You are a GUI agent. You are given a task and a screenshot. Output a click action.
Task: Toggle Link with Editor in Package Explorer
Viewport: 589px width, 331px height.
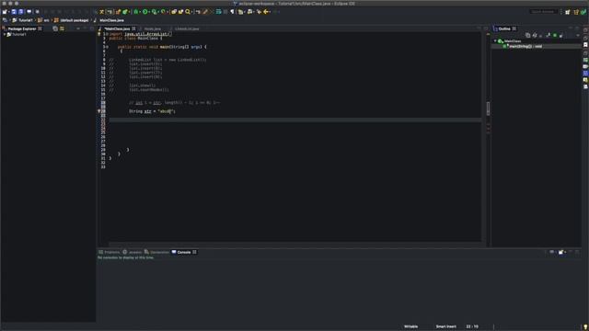point(62,29)
